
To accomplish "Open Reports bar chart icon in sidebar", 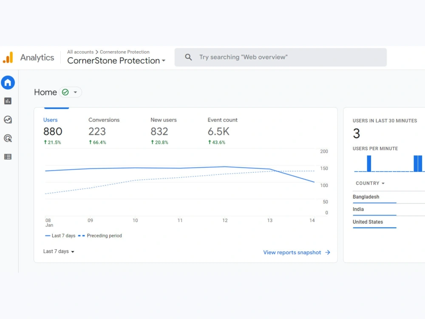I will pos(8,101).
